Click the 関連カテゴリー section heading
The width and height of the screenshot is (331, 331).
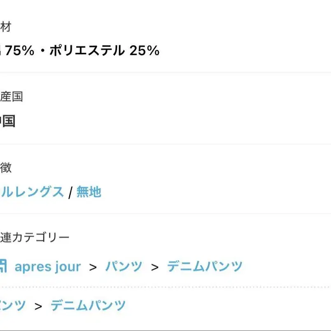pyautogui.click(x=35, y=237)
